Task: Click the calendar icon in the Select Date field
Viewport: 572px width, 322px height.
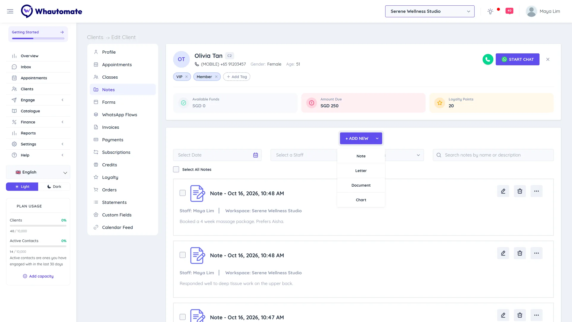Action: (256, 155)
